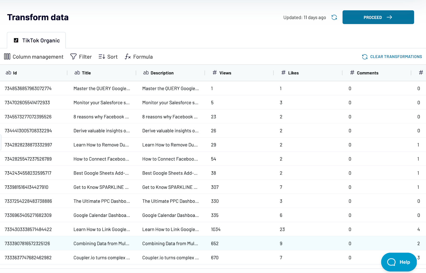The height and width of the screenshot is (273, 426).
Task: Click Views value 307
Action: (215, 187)
